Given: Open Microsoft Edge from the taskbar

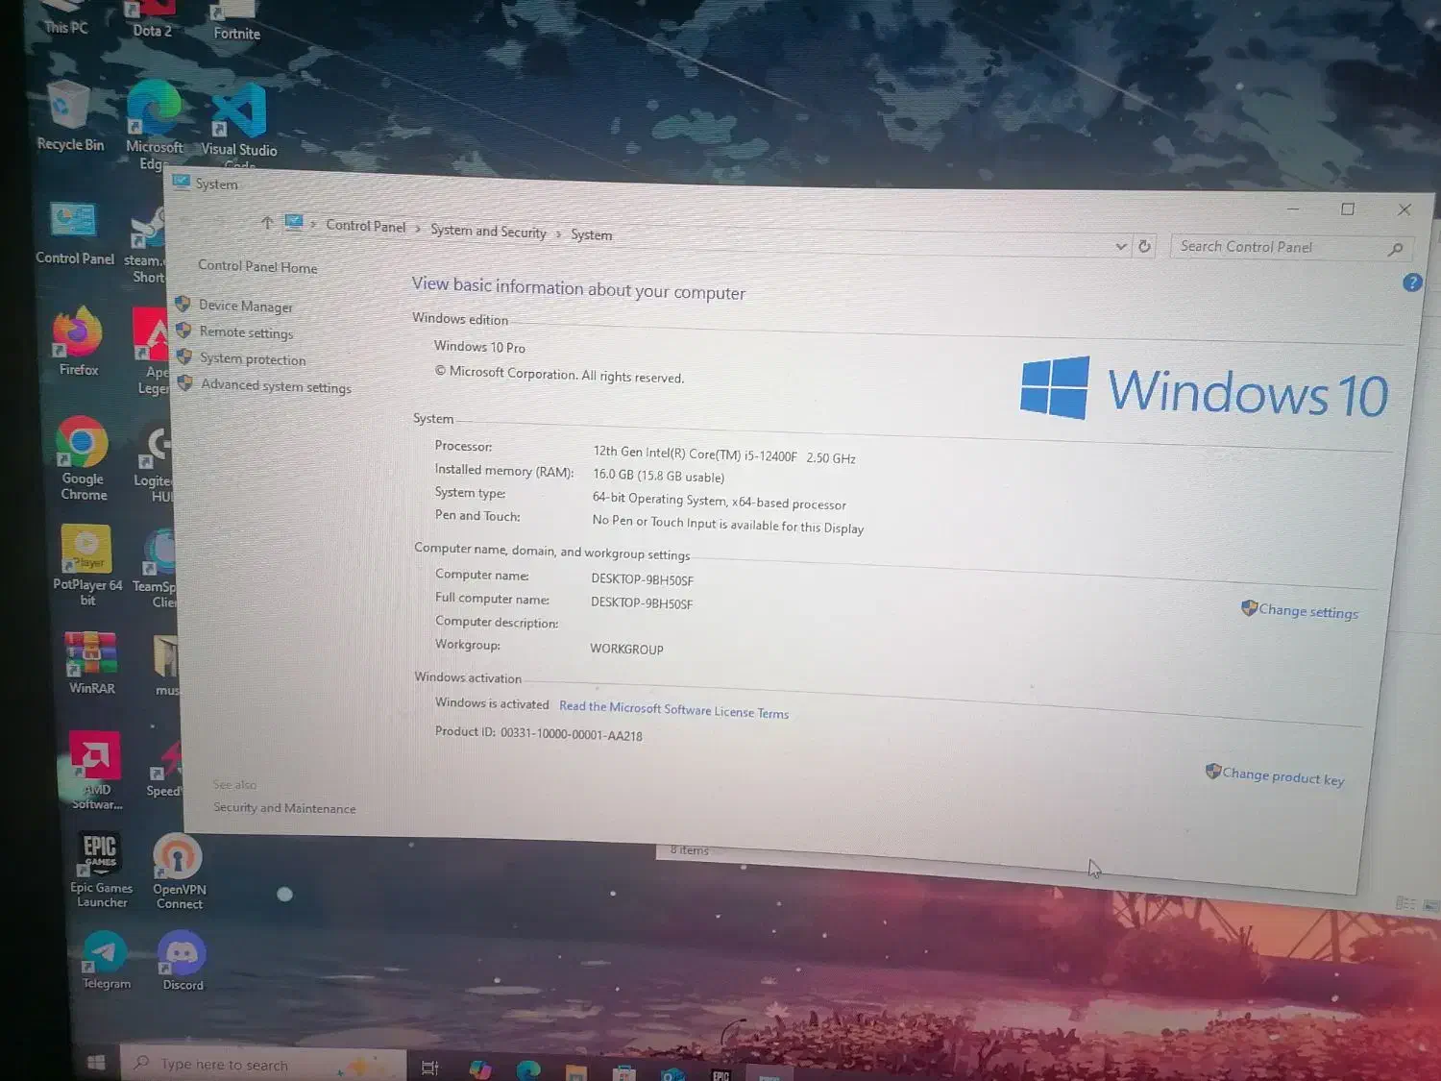Looking at the screenshot, I should 527,1069.
